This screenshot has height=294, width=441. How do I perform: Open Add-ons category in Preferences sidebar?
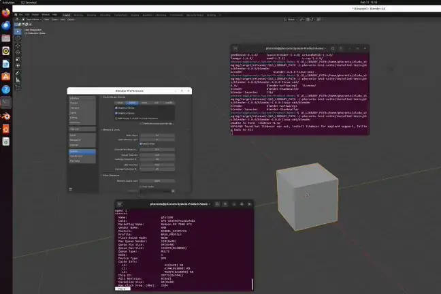82,129
